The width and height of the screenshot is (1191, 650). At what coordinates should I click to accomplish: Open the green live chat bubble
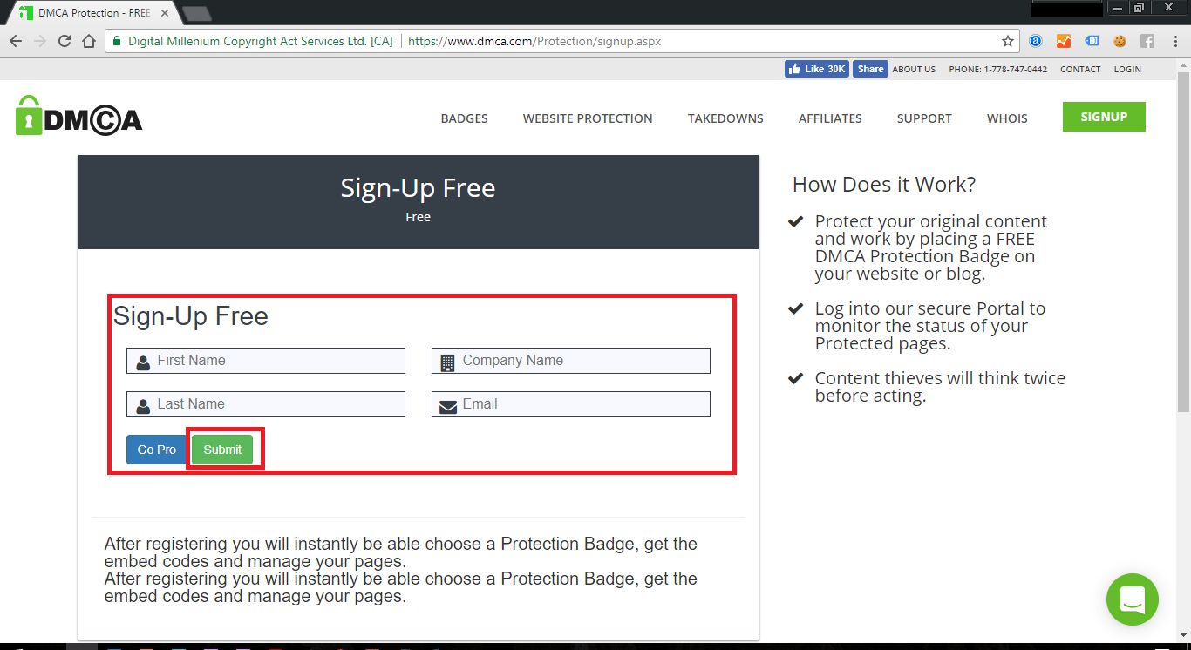(x=1132, y=599)
